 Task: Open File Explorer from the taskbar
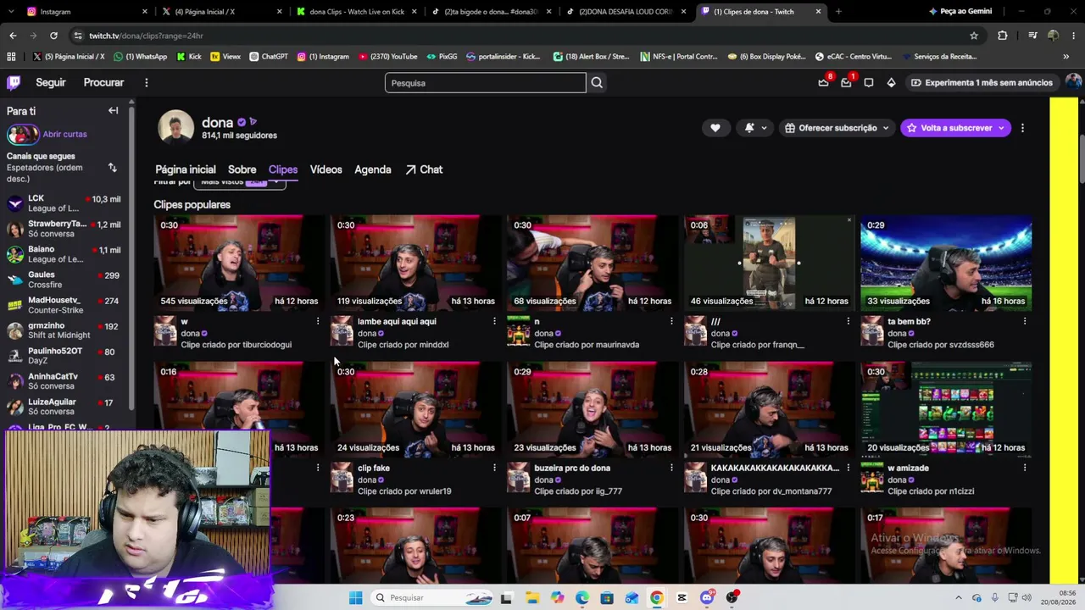pos(532,597)
